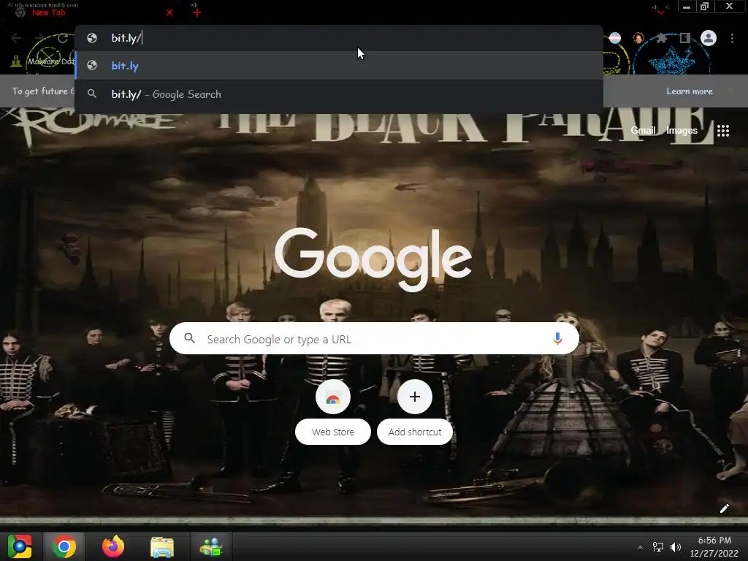
Task: Show hidden system tray icons
Action: (640, 547)
